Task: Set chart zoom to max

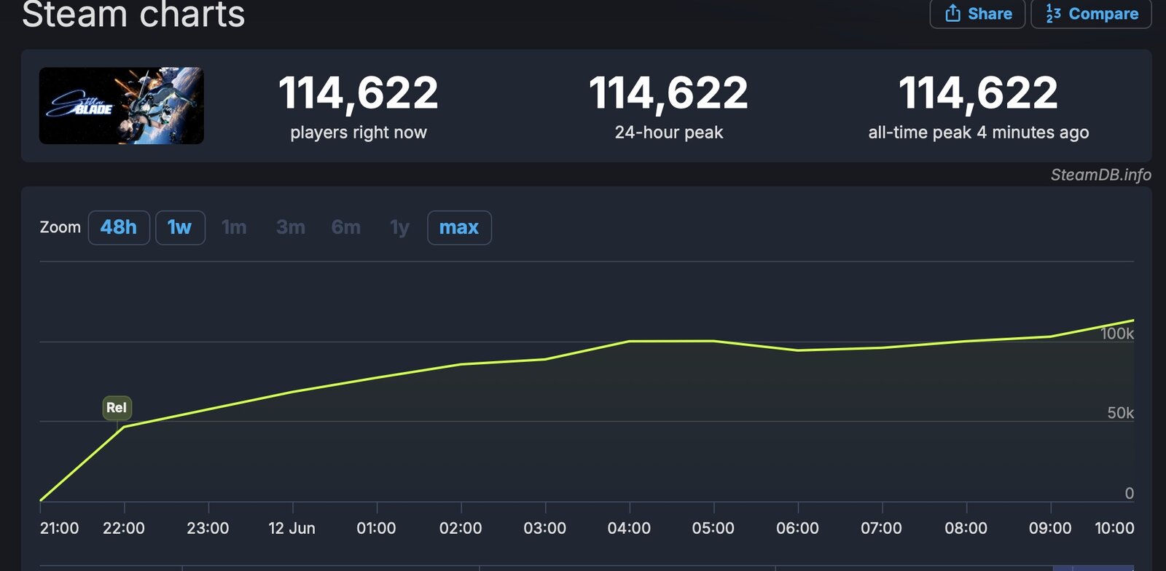Action: point(459,227)
